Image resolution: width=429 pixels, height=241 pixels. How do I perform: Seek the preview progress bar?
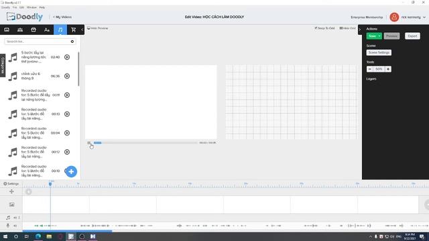(145, 143)
